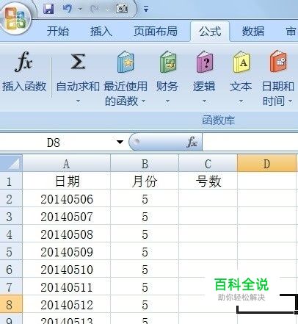Select row 2 header
The image size is (298, 324).
coord(11,199)
